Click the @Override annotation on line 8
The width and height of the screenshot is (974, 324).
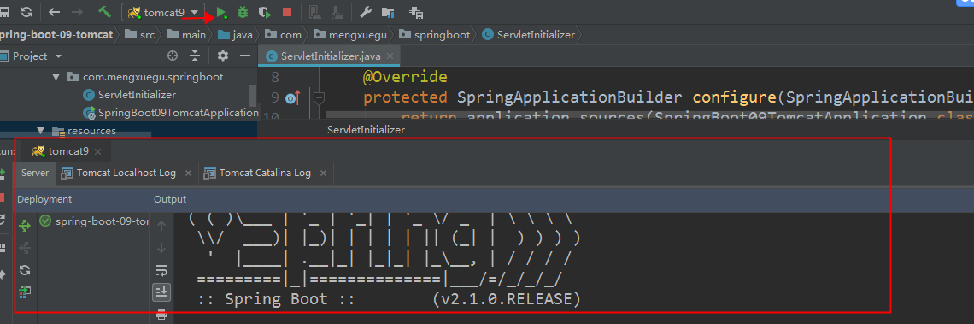click(x=405, y=77)
